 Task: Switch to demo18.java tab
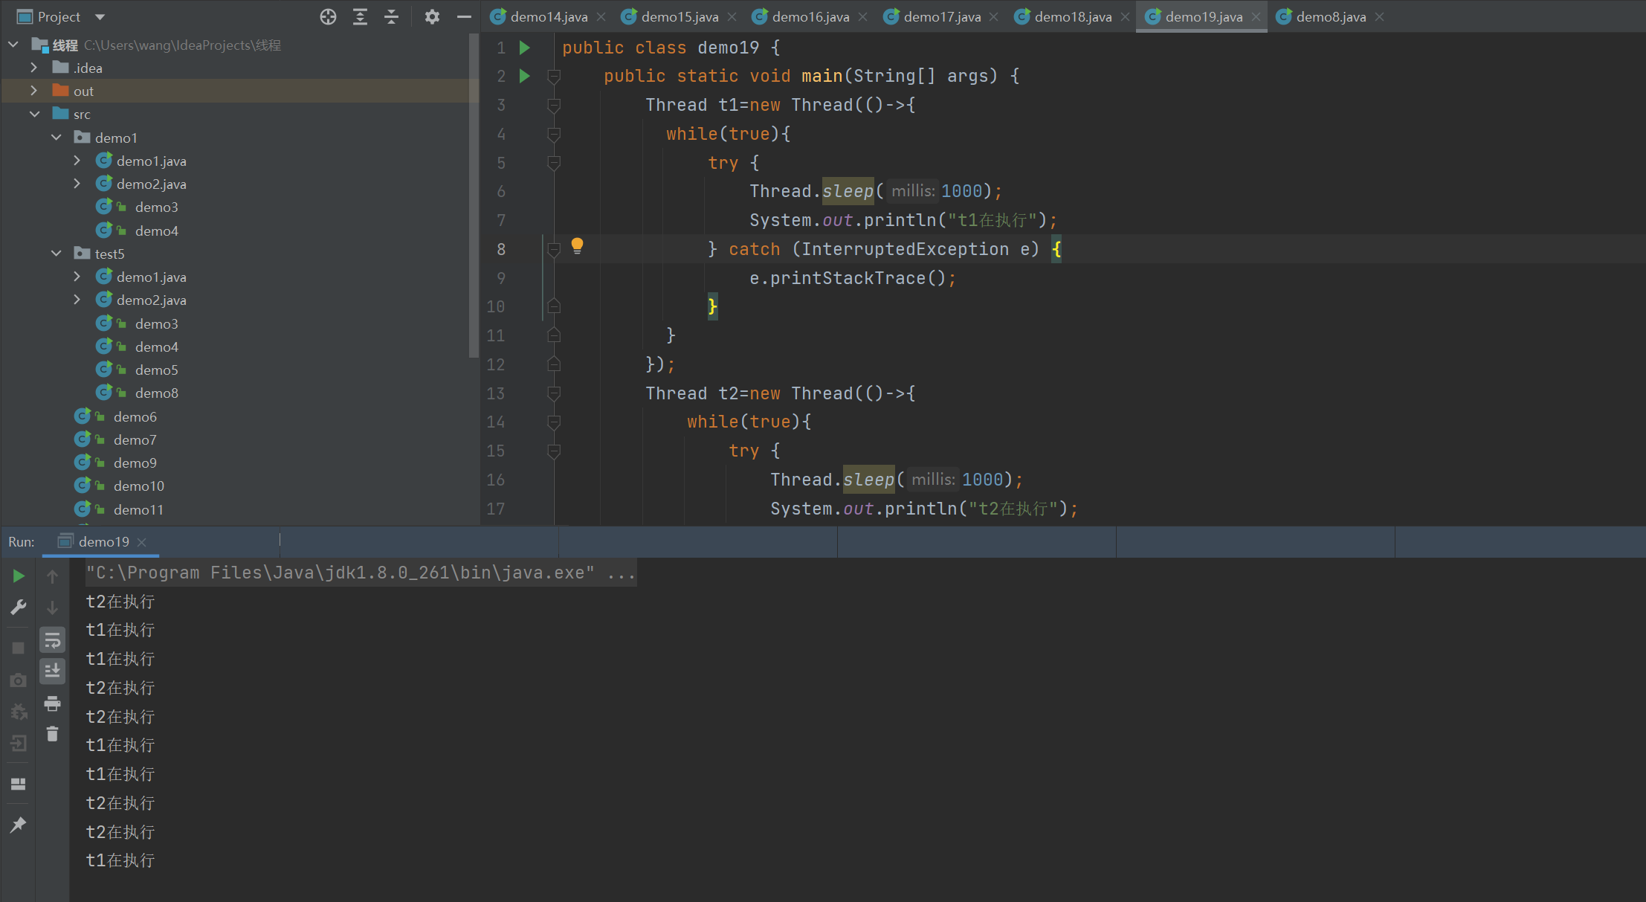coord(1072,16)
